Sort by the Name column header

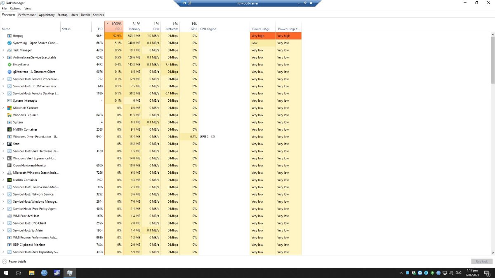click(x=30, y=26)
